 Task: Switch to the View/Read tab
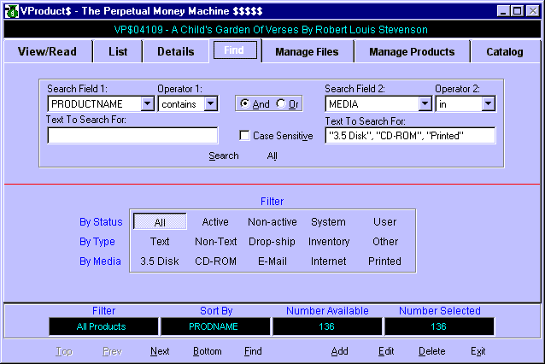pos(48,52)
